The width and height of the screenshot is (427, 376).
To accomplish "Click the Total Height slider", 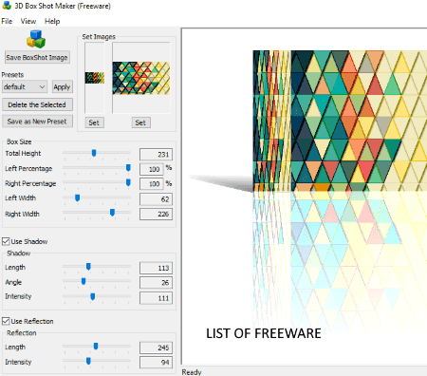I will 97,153.
